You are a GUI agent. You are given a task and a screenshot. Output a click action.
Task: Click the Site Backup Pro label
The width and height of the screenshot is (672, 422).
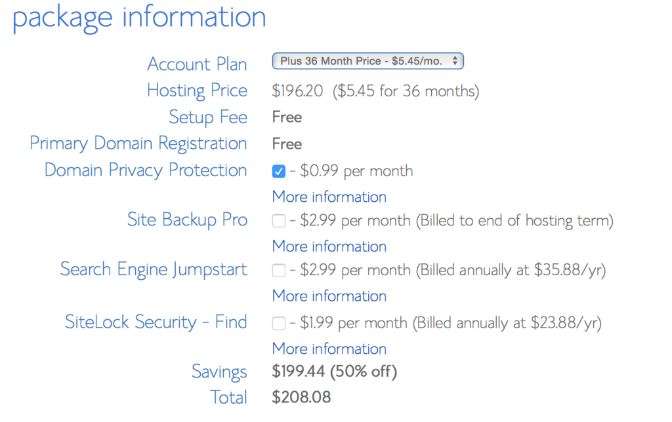(187, 220)
